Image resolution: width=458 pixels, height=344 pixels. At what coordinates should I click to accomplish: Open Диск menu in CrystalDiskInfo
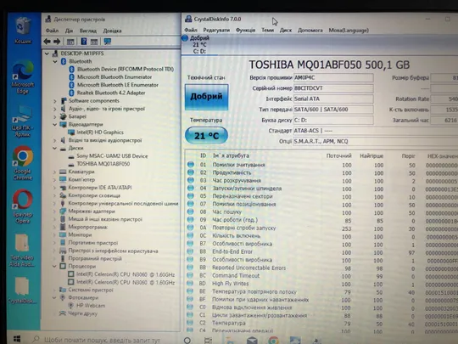click(286, 30)
